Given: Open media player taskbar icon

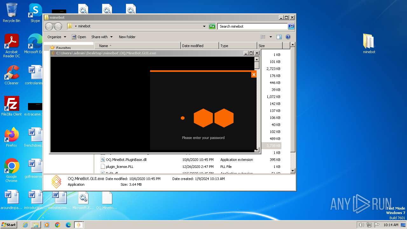Looking at the screenshot, I should tap(47, 225).
